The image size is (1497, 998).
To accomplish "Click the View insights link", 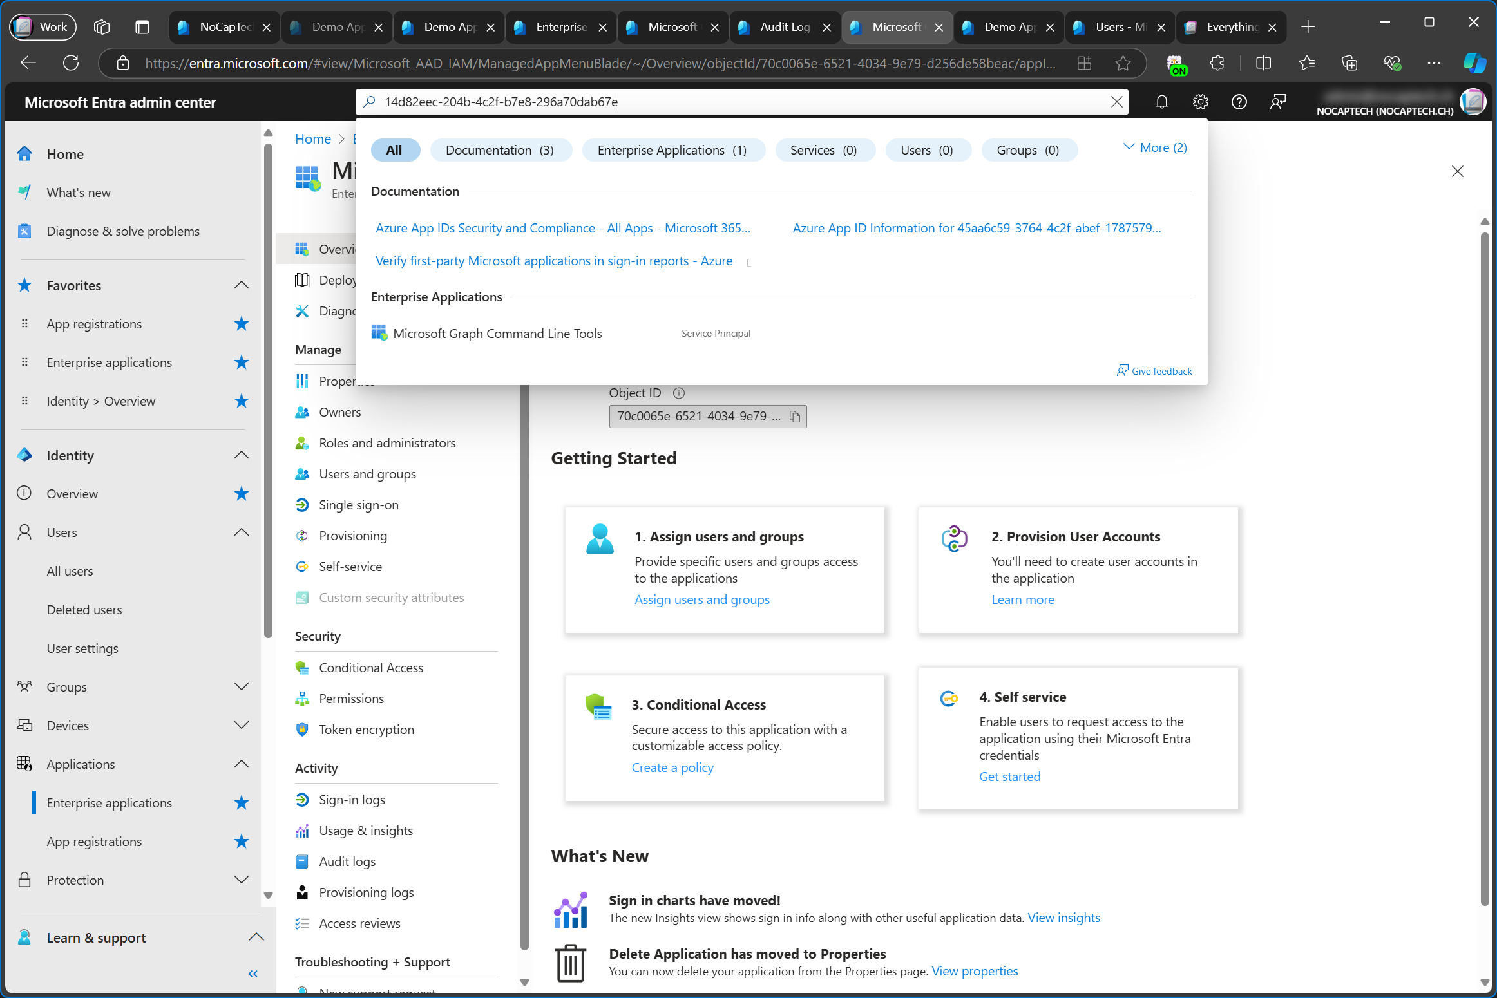I will pos(1063,917).
